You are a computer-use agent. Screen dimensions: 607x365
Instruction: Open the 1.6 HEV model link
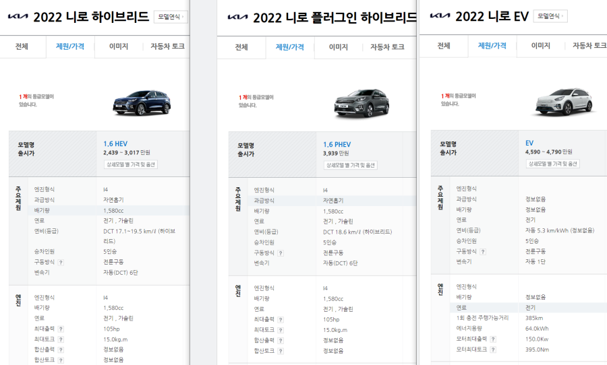click(x=115, y=144)
